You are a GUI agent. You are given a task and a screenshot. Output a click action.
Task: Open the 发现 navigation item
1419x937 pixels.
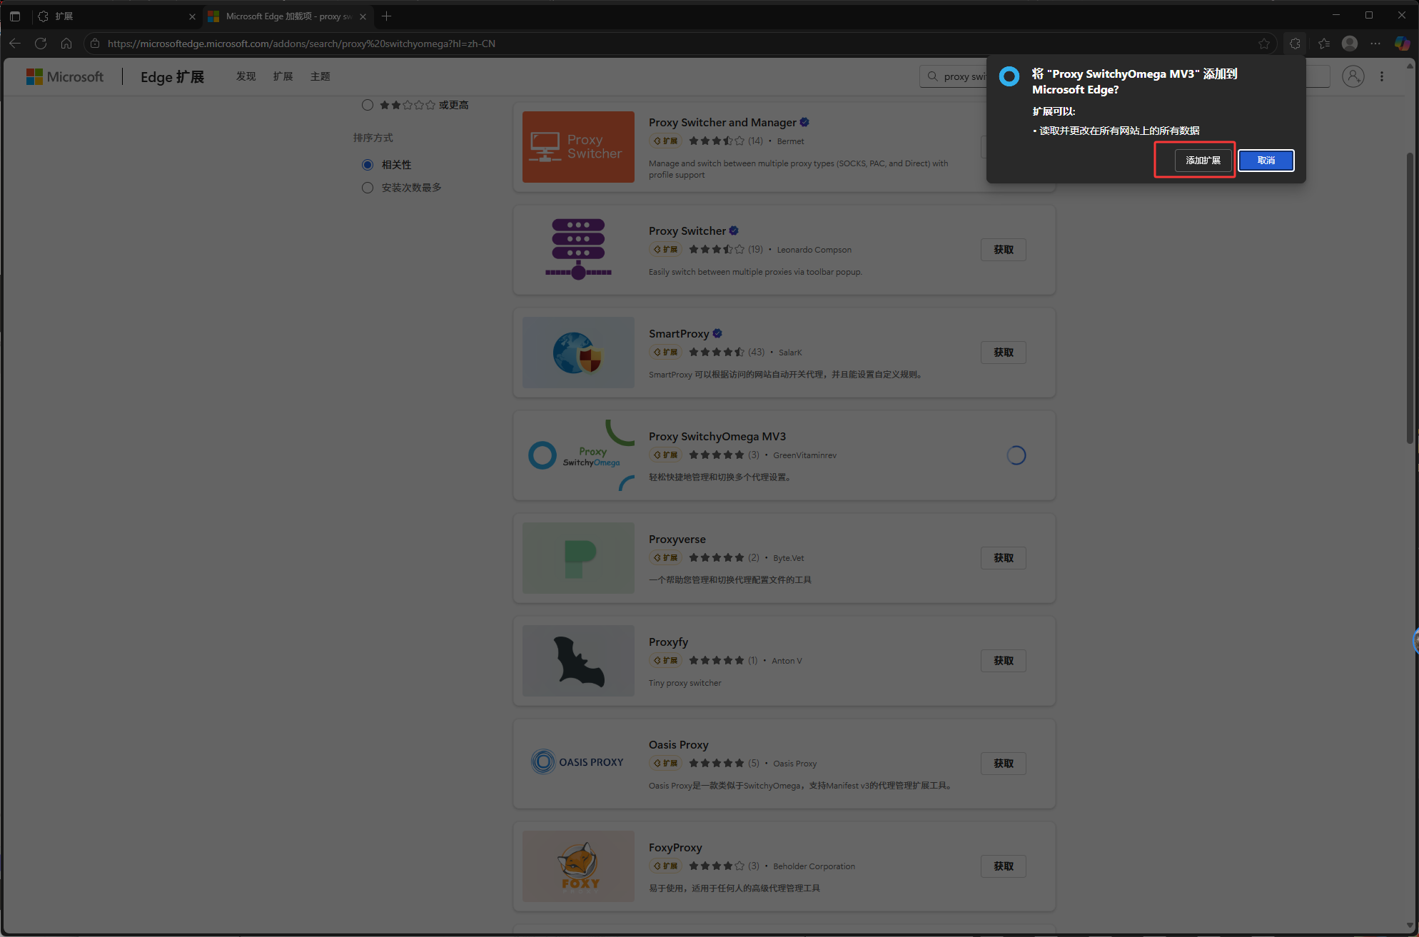point(246,76)
